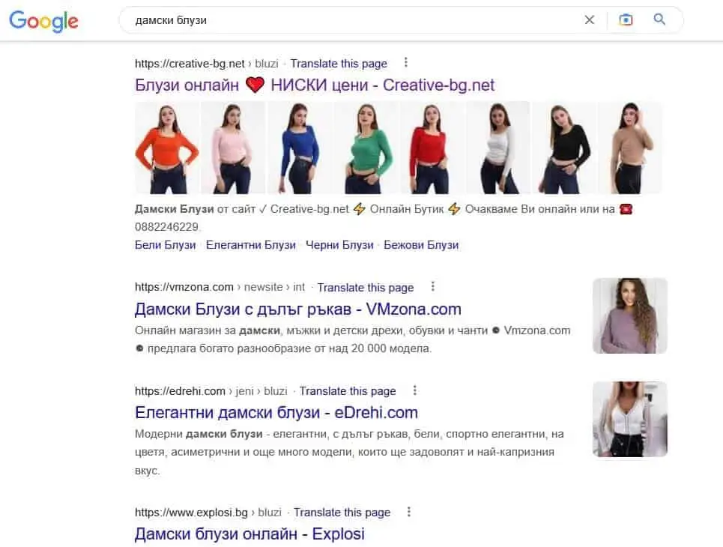This screenshot has height=547, width=723.
Task: Click the red blouse product image
Action: point(432,148)
